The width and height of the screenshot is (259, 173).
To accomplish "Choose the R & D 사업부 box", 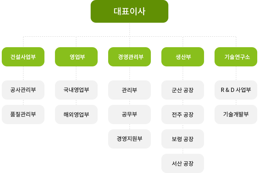I will click(236, 90).
